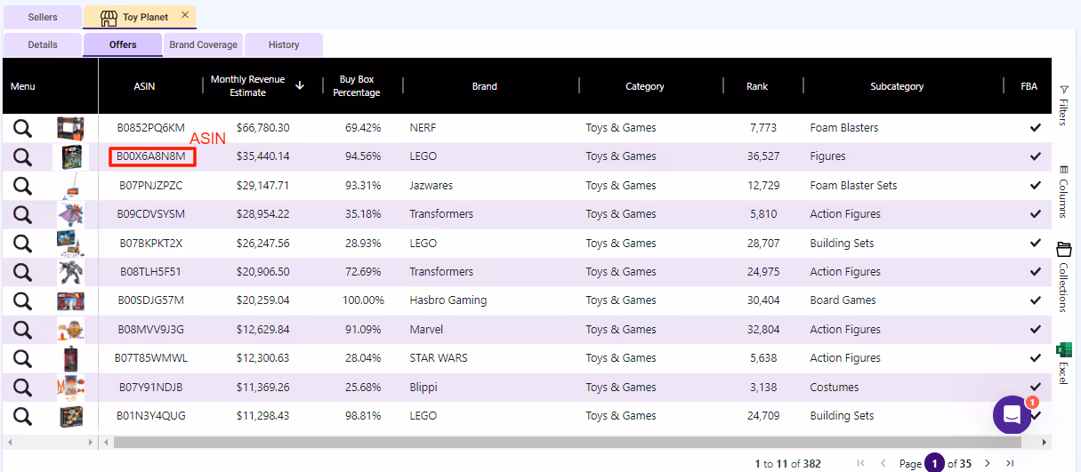Viewport: 1081px width, 472px height.
Task: Click FBA checkmark in B00SDJG57M row
Action: click(x=1036, y=300)
